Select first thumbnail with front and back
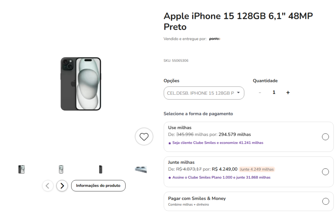This screenshot has width=336, height=213. 22,169
